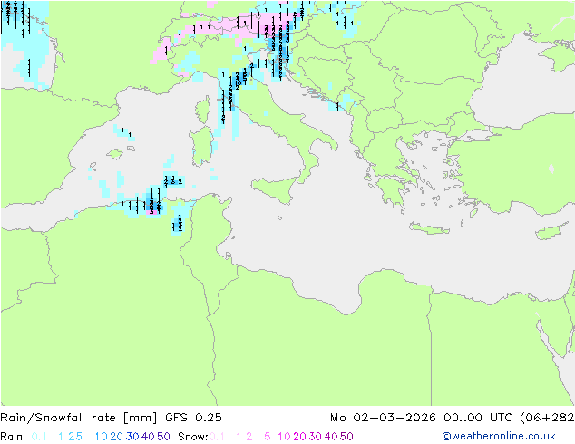
Task: Click the rain legend value 50
Action: [163, 437]
